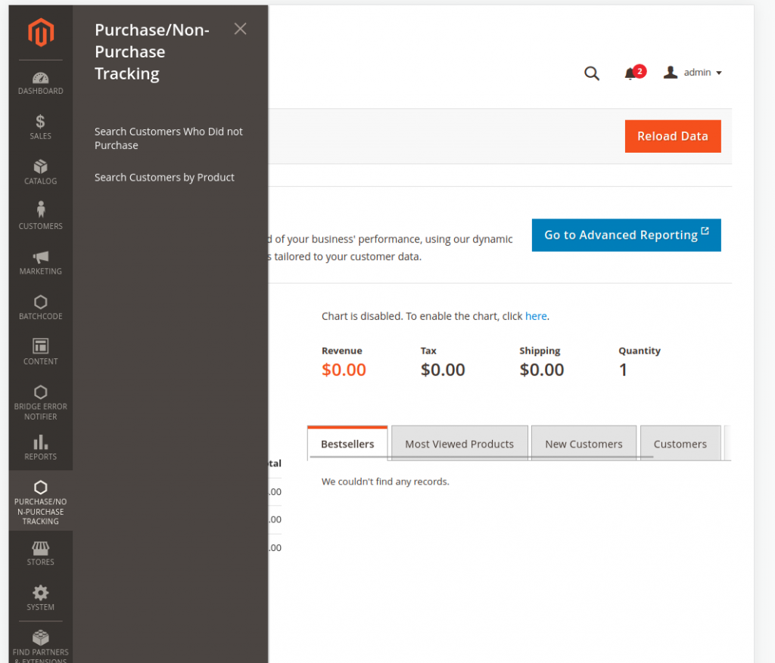Image resolution: width=775 pixels, height=663 pixels.
Task: Switch to the Most Viewed Products tab
Action: click(459, 444)
